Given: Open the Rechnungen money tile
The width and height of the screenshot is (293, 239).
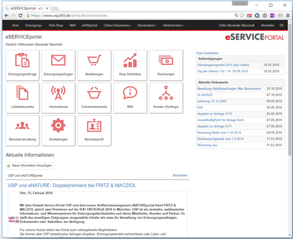Looking at the screenshot, I should tap(166, 66).
